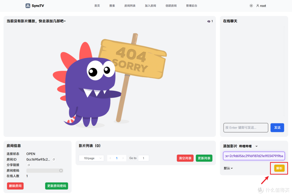Image resolution: width=292 pixels, height=196 pixels.
Task: Copy the room ID with copy icon
Action: point(53,159)
